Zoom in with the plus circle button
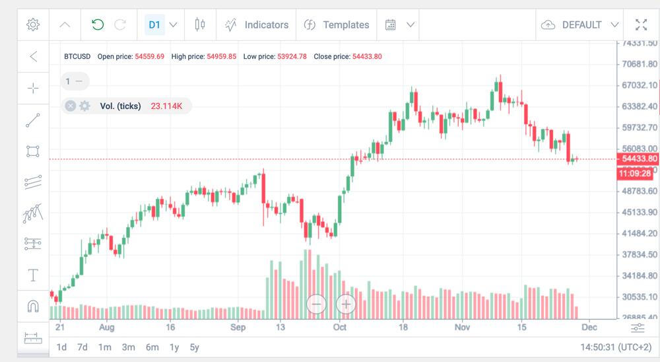Image resolution: width=660 pixels, height=362 pixels. [x=346, y=304]
